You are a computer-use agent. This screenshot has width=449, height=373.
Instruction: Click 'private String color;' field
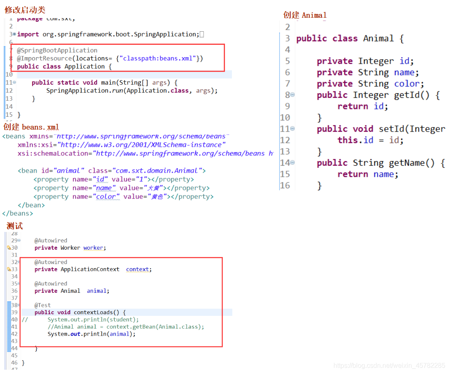click(370, 83)
